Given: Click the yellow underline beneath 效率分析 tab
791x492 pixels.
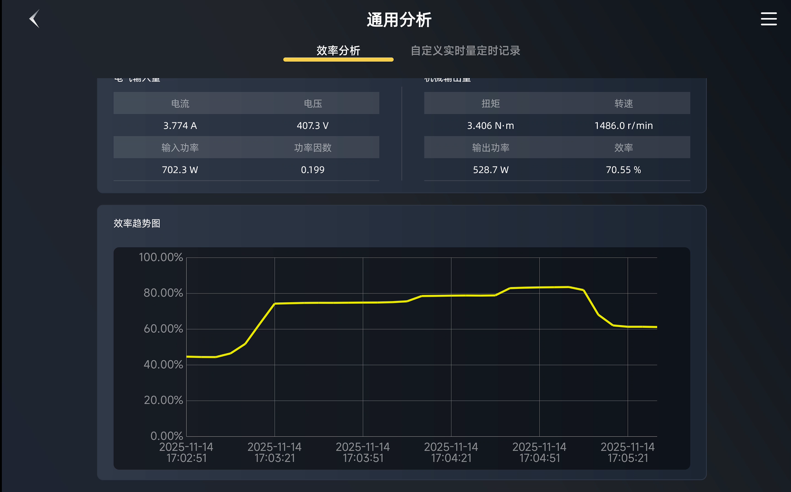Looking at the screenshot, I should (338, 59).
